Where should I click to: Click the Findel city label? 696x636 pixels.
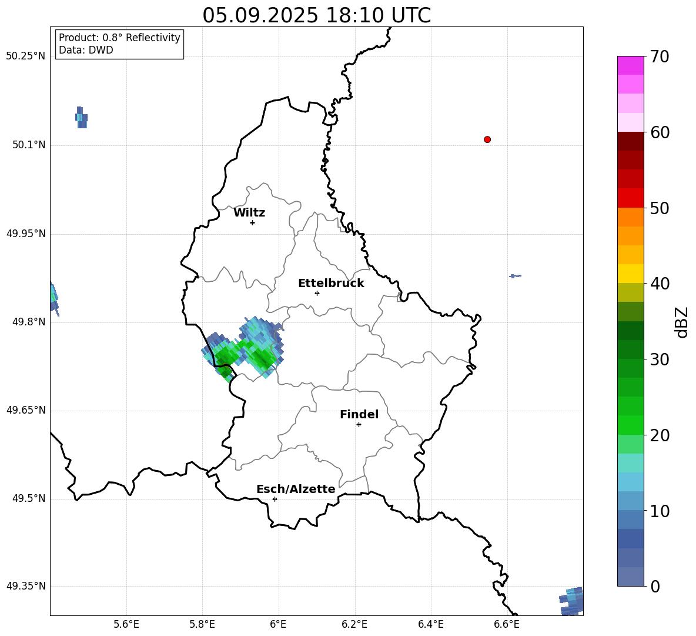[359, 414]
